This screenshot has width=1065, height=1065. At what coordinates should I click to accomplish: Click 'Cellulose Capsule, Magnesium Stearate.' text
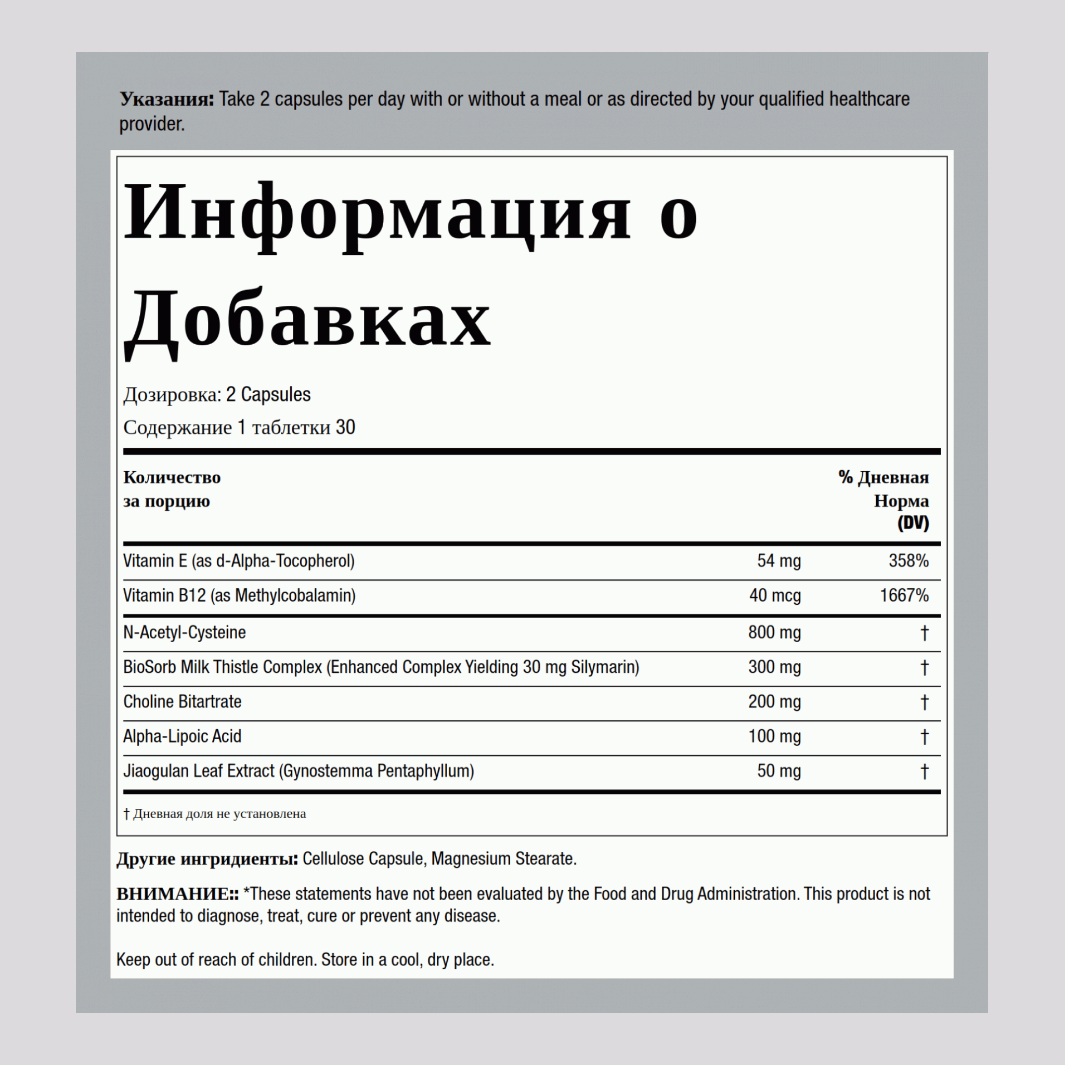coord(439,859)
